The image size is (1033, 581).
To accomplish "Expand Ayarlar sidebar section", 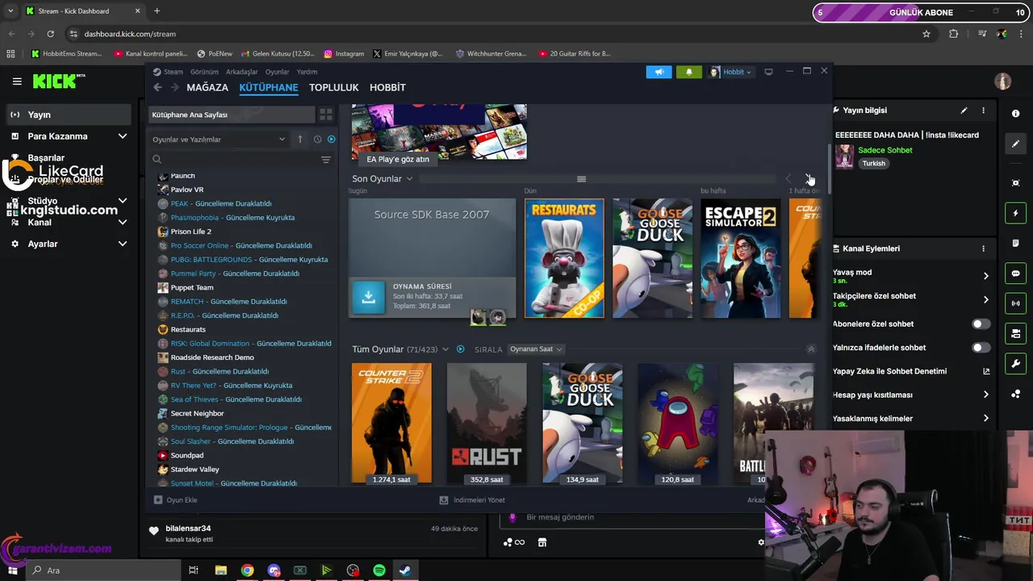I will tap(123, 244).
